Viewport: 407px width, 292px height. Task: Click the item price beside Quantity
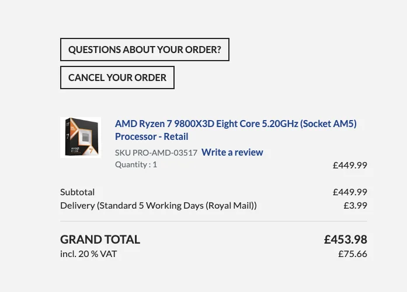(x=350, y=165)
